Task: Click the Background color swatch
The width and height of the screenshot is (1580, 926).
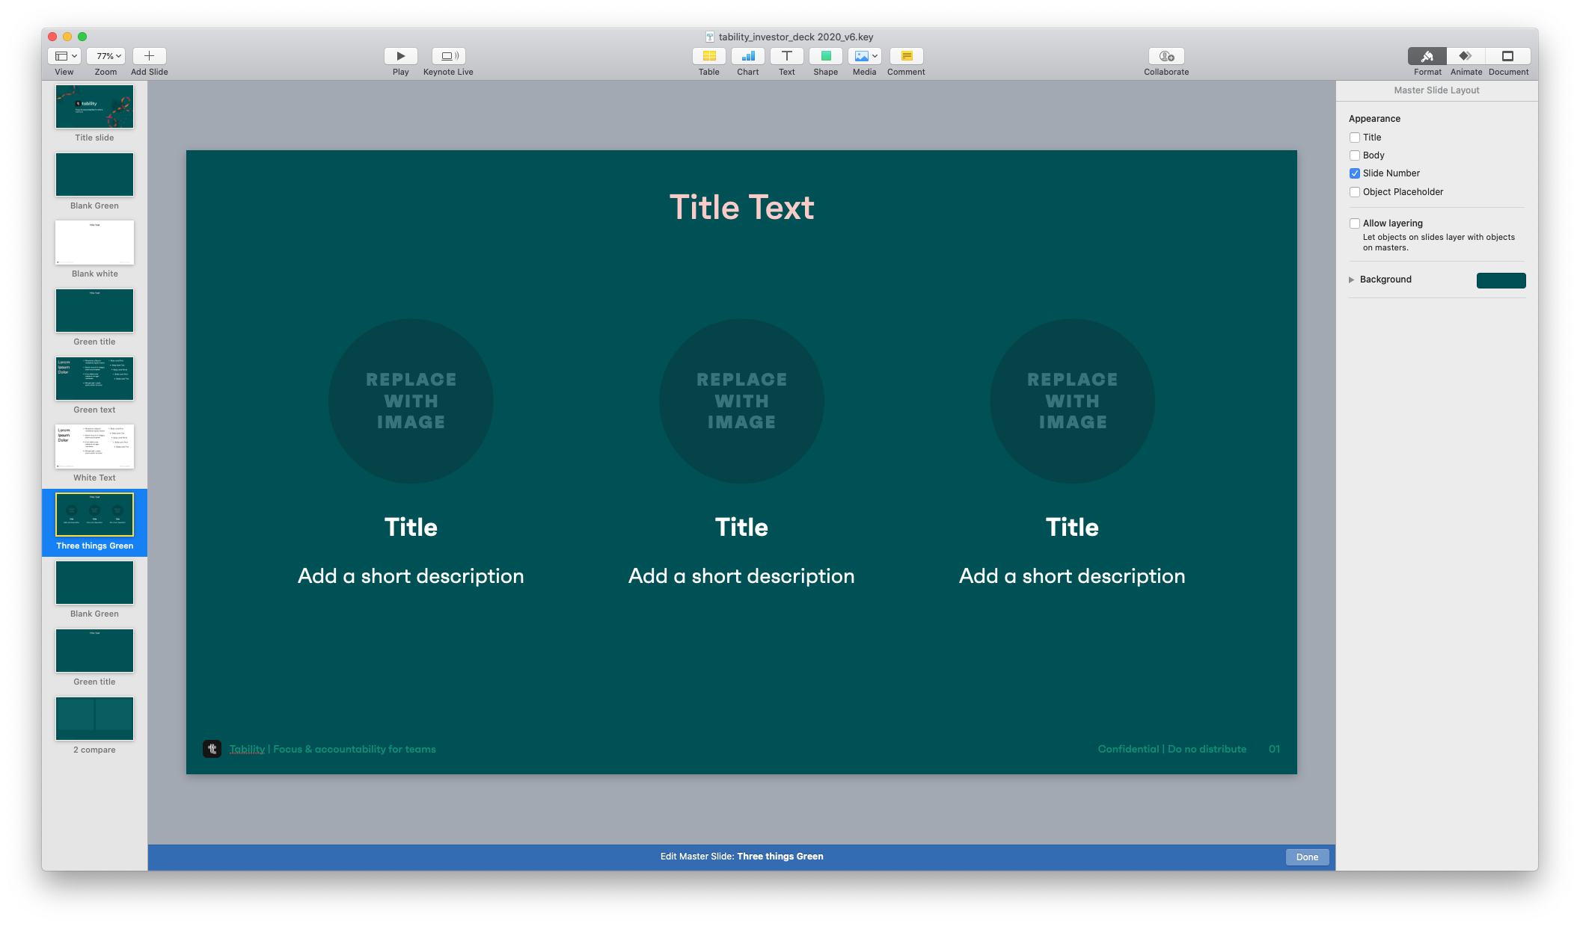Action: (1501, 280)
